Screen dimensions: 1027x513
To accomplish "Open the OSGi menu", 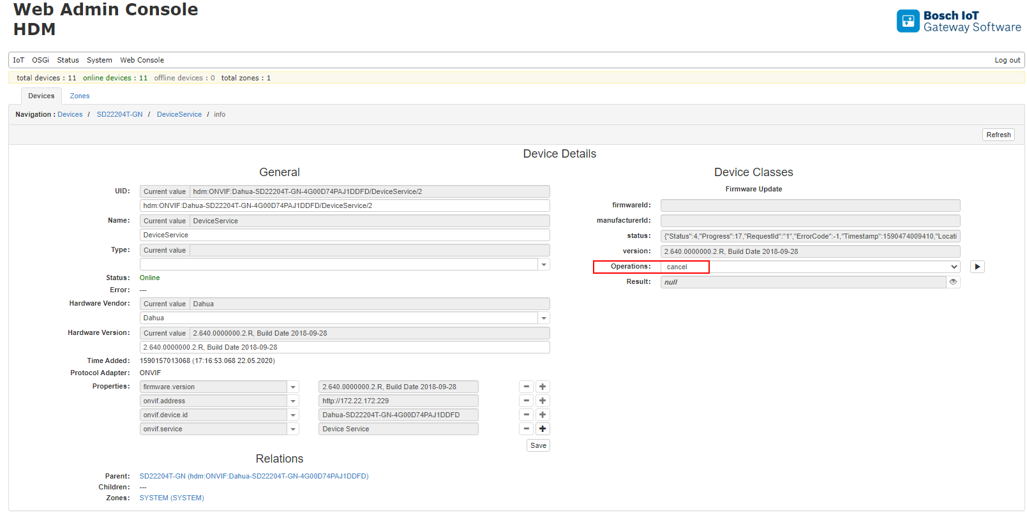I will [x=40, y=60].
